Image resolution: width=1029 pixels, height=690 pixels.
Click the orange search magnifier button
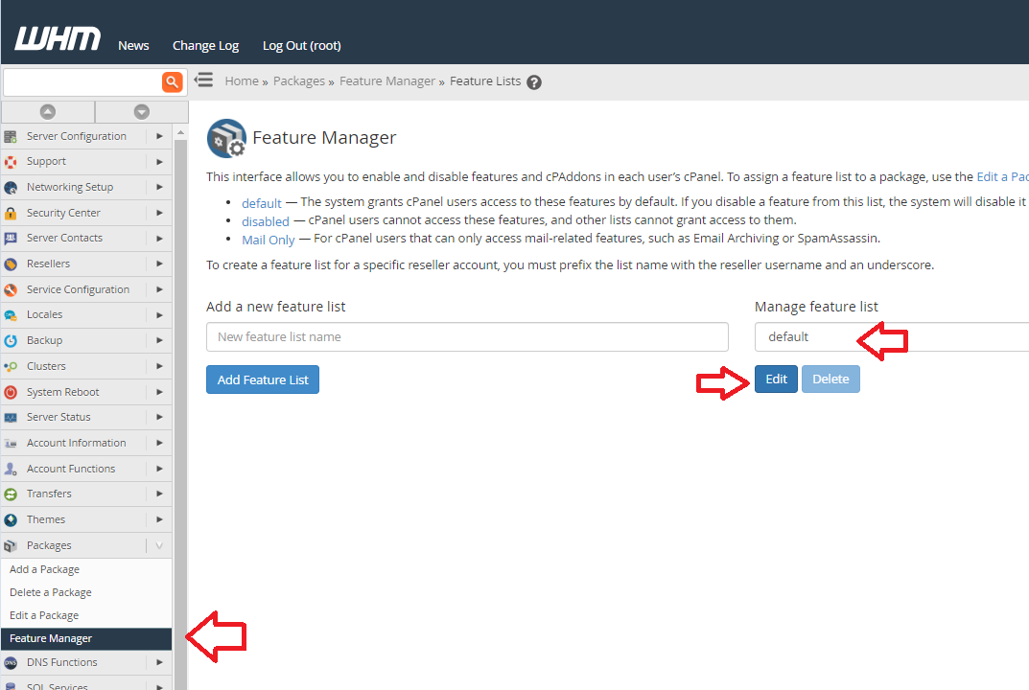pos(172,82)
